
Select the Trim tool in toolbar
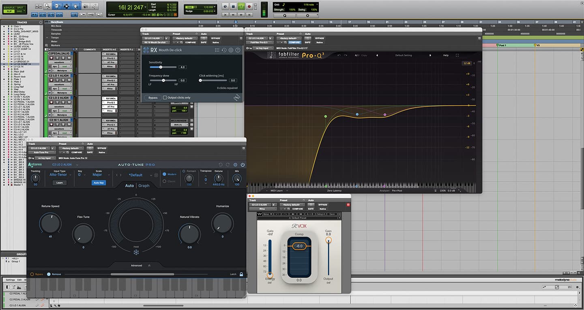[x=57, y=6]
